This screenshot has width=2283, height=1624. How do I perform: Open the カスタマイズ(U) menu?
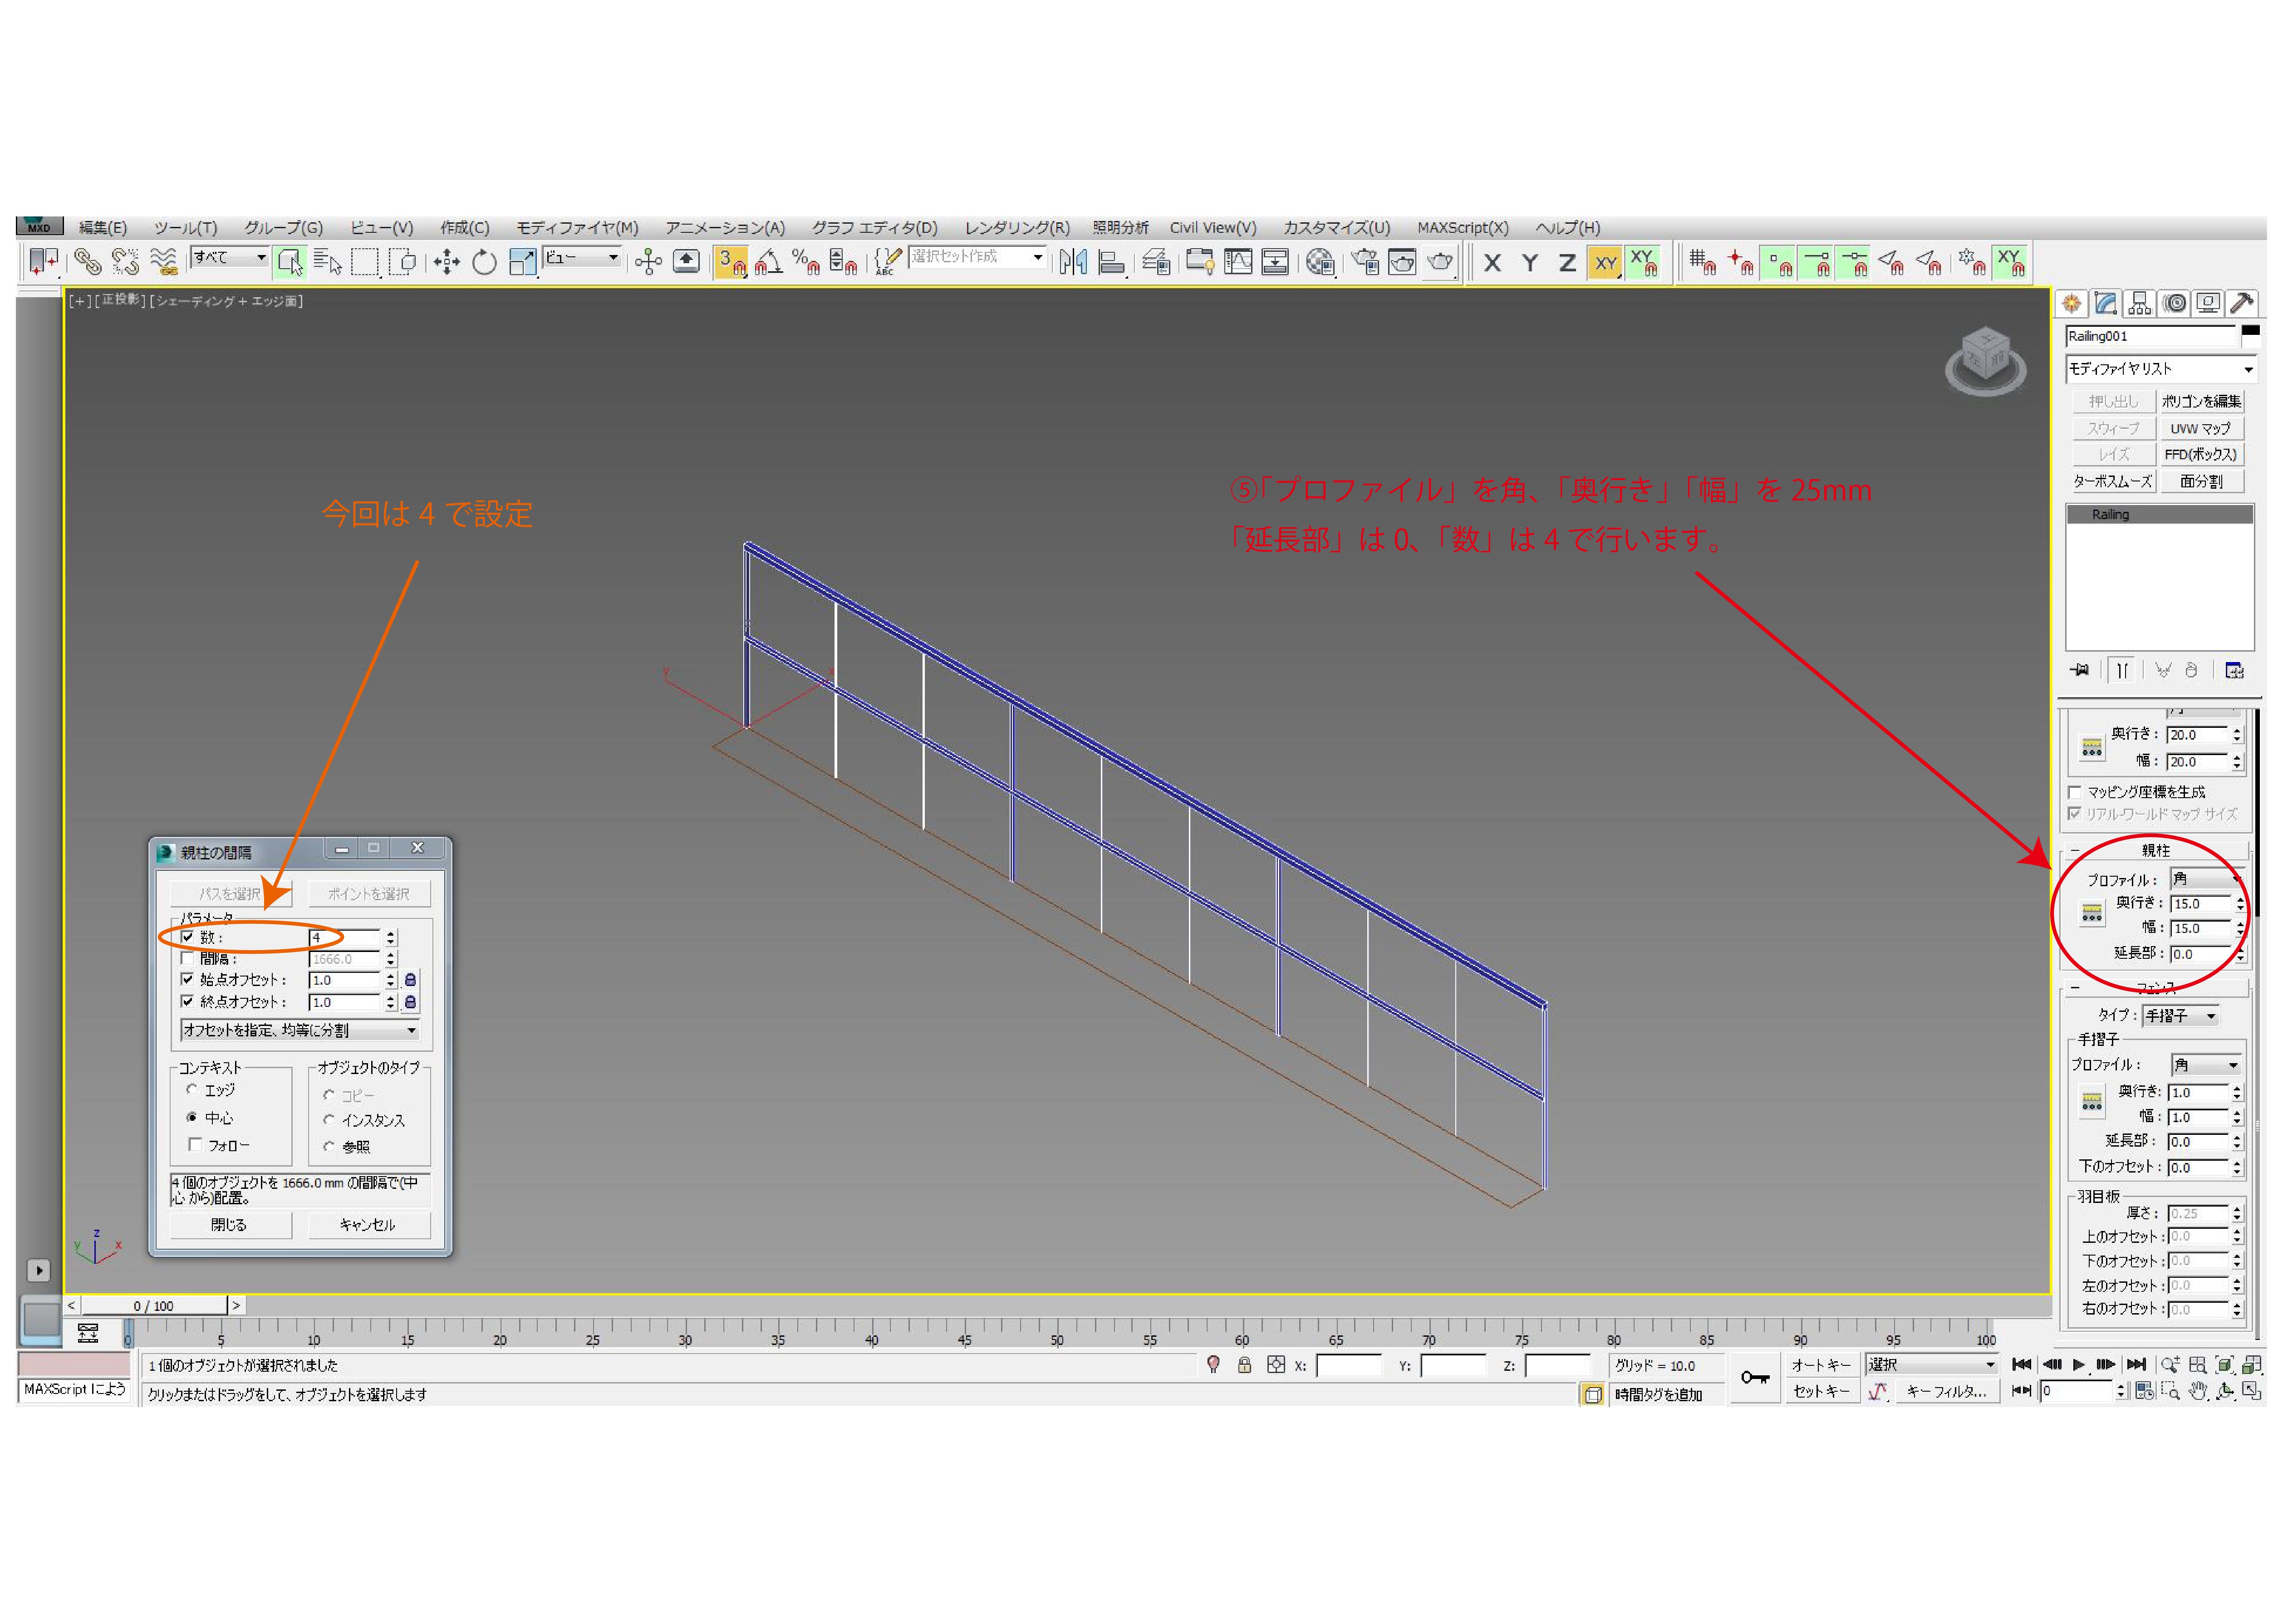click(1336, 227)
